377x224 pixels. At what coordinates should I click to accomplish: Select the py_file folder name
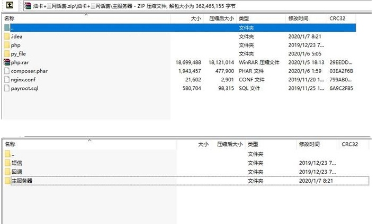pos(19,54)
